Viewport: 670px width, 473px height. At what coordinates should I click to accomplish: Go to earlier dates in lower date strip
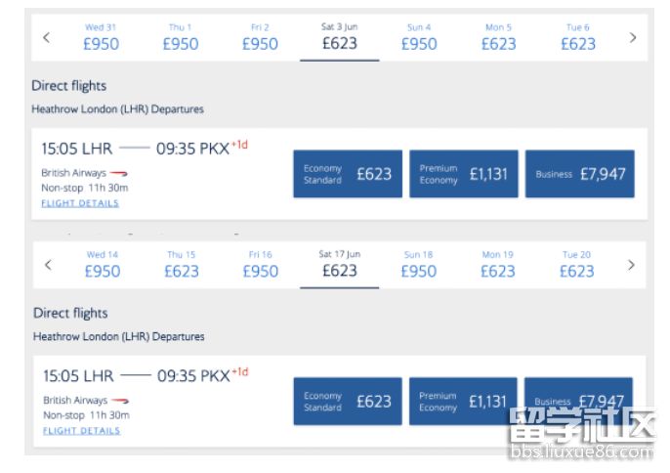[48, 265]
